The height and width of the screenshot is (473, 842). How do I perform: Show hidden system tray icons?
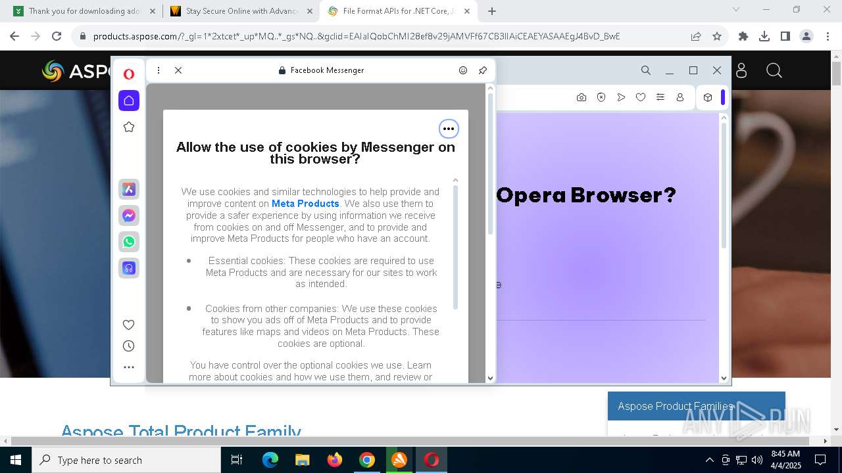pyautogui.click(x=709, y=460)
